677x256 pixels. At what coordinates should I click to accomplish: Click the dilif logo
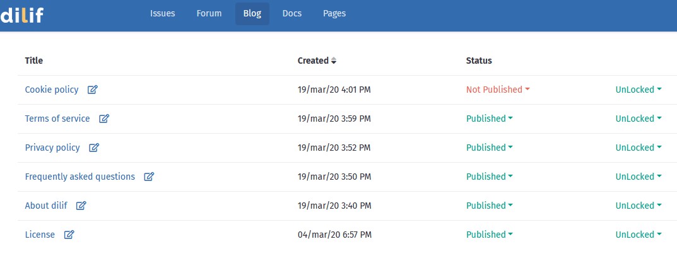click(x=21, y=15)
